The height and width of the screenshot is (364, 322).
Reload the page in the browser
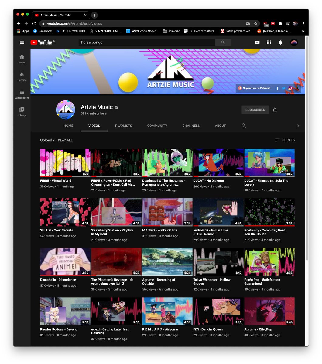click(34, 23)
